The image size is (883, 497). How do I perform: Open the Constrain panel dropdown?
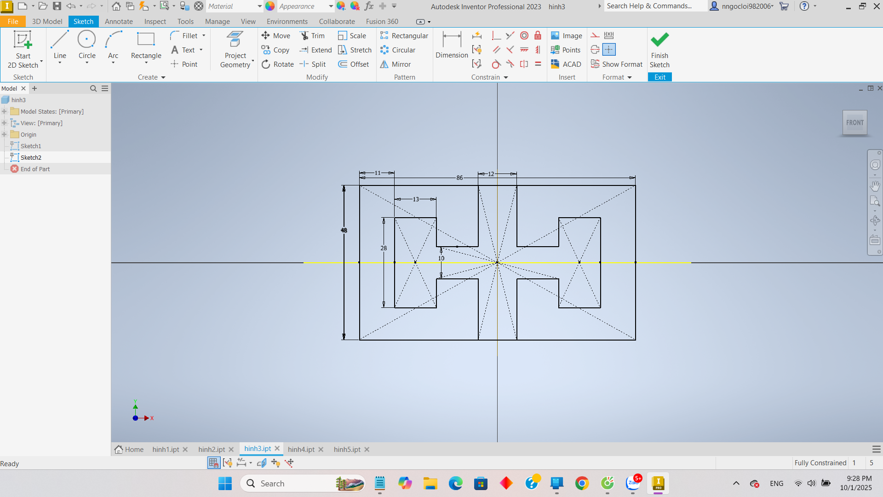pos(506,77)
